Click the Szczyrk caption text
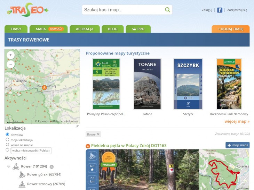 click(188, 114)
